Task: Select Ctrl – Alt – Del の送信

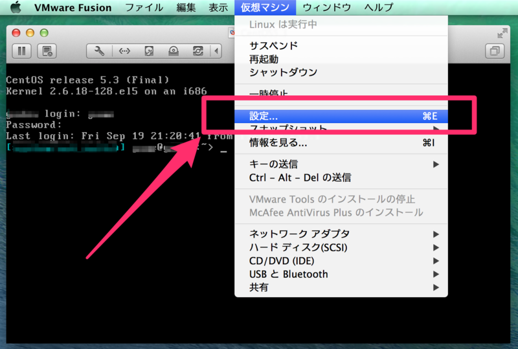Action: coord(341,178)
